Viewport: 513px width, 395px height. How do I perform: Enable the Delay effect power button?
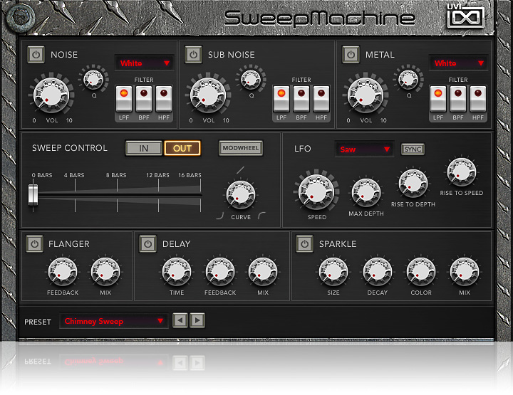[x=147, y=243]
